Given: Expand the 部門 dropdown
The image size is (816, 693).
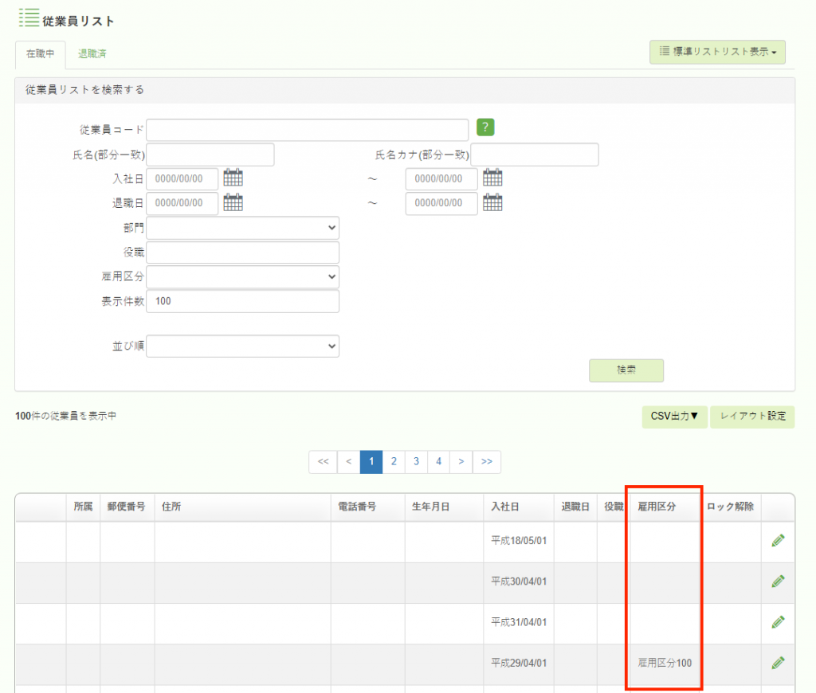Looking at the screenshot, I should pos(242,228).
